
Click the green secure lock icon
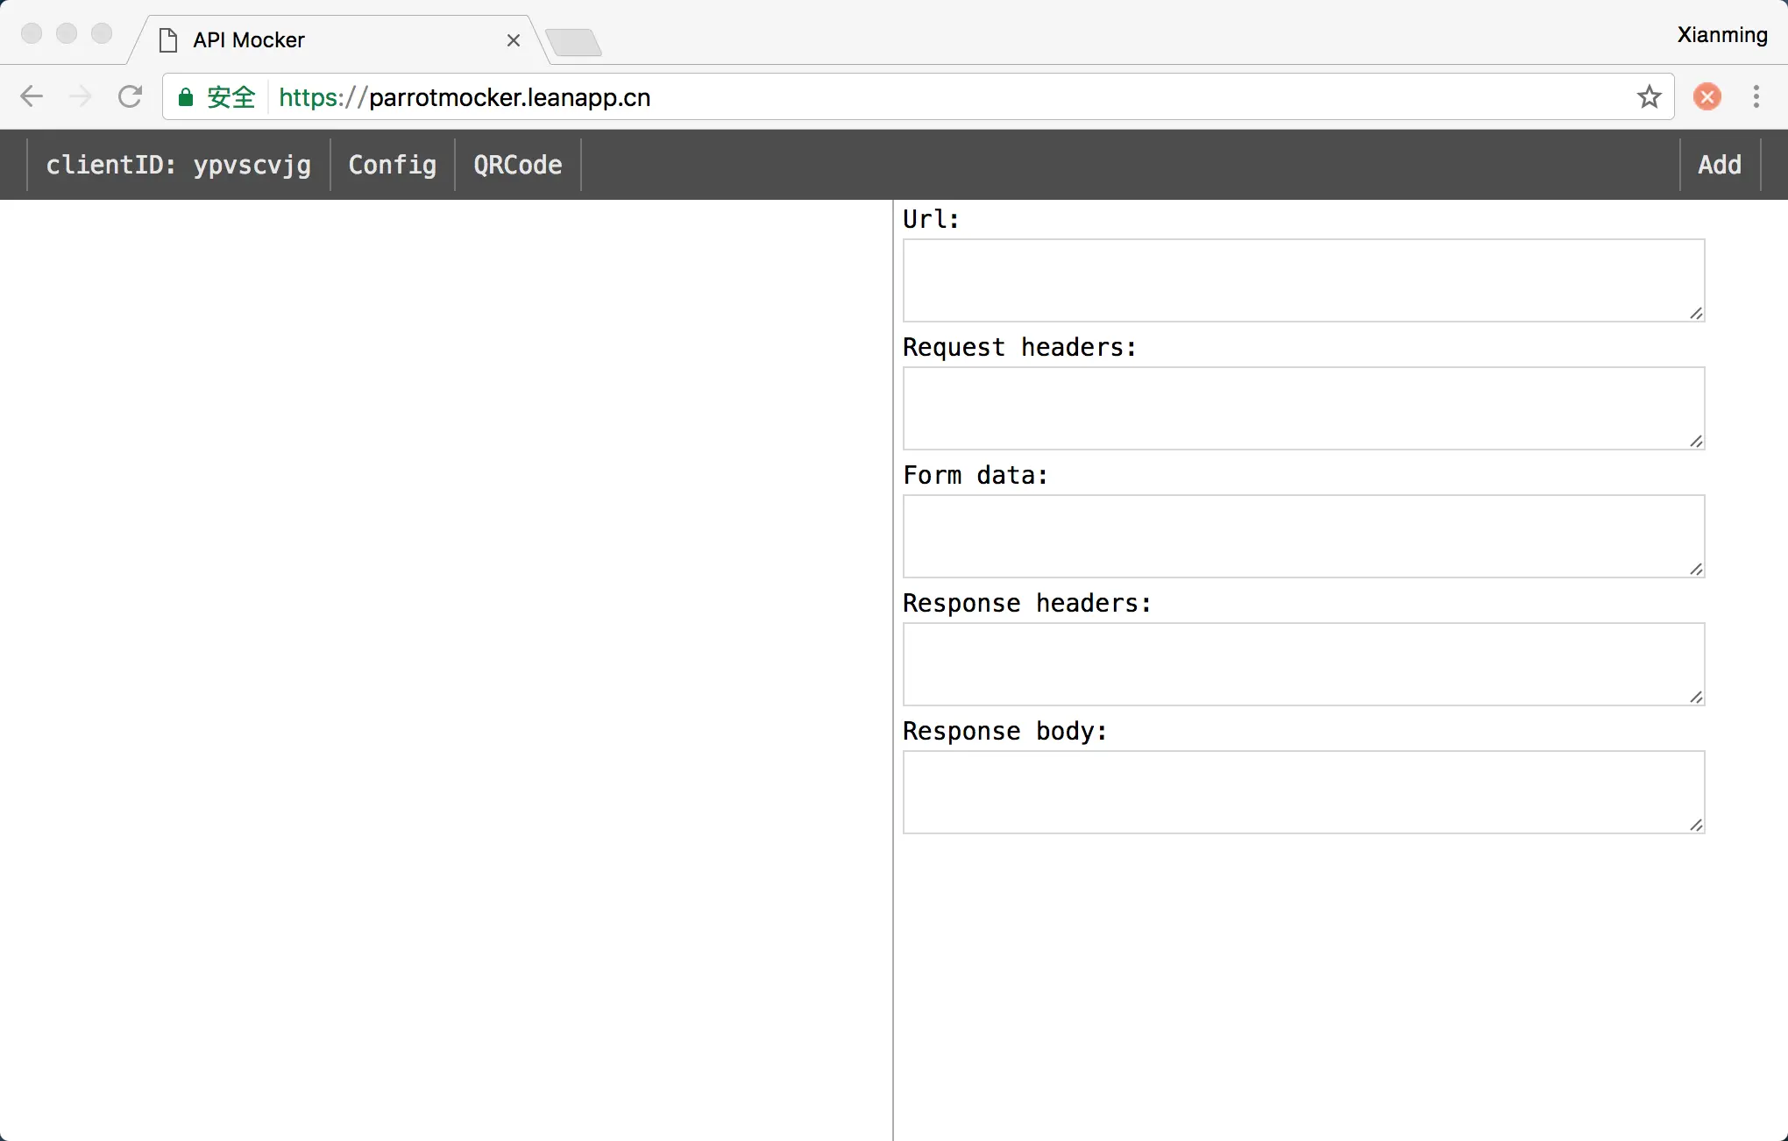coord(186,97)
